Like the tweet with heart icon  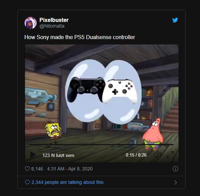pyautogui.click(x=27, y=169)
